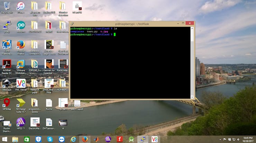The image size is (256, 143).
Task: Select ISE Design Suite 14.7 shortcut
Action: (x=21, y=106)
